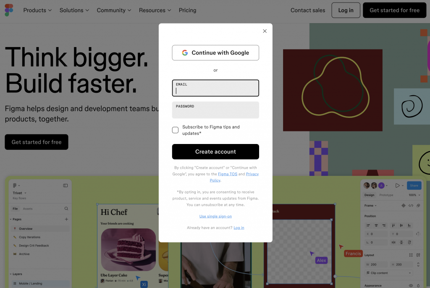
Task: Expand the Solutions menu
Action: pos(74,10)
